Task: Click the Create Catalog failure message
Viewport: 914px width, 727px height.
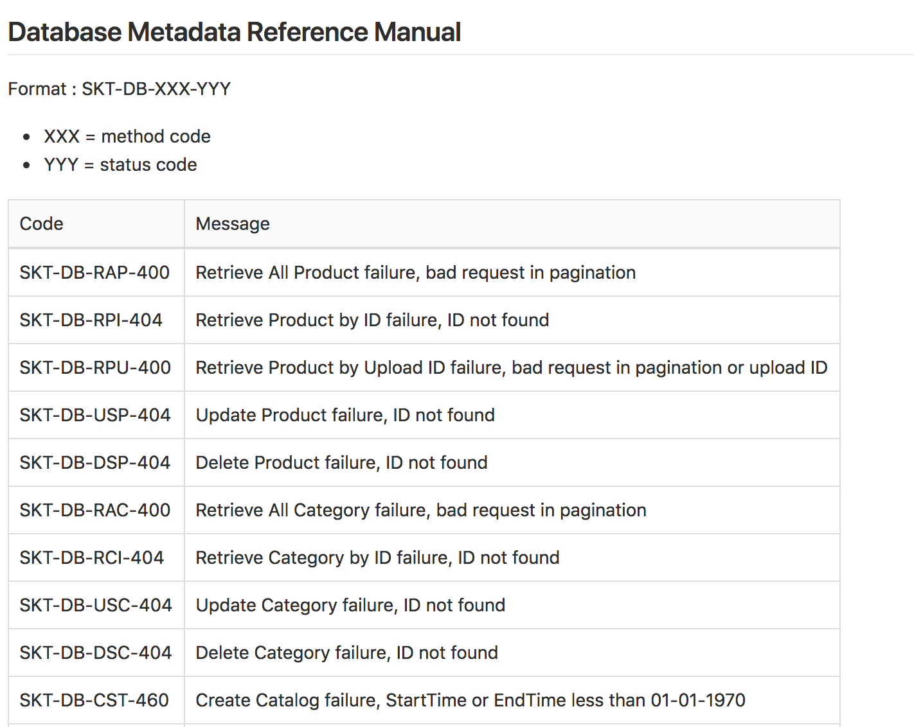Action: point(470,700)
